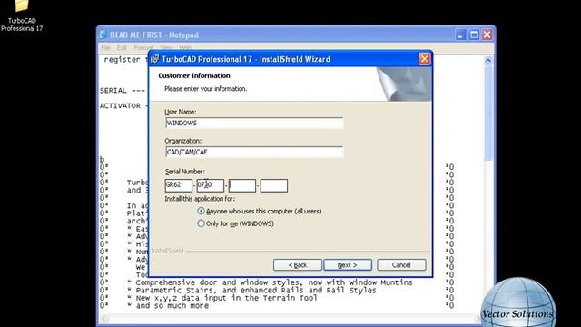
Task: Open Notepad Format menu
Action: (x=143, y=48)
